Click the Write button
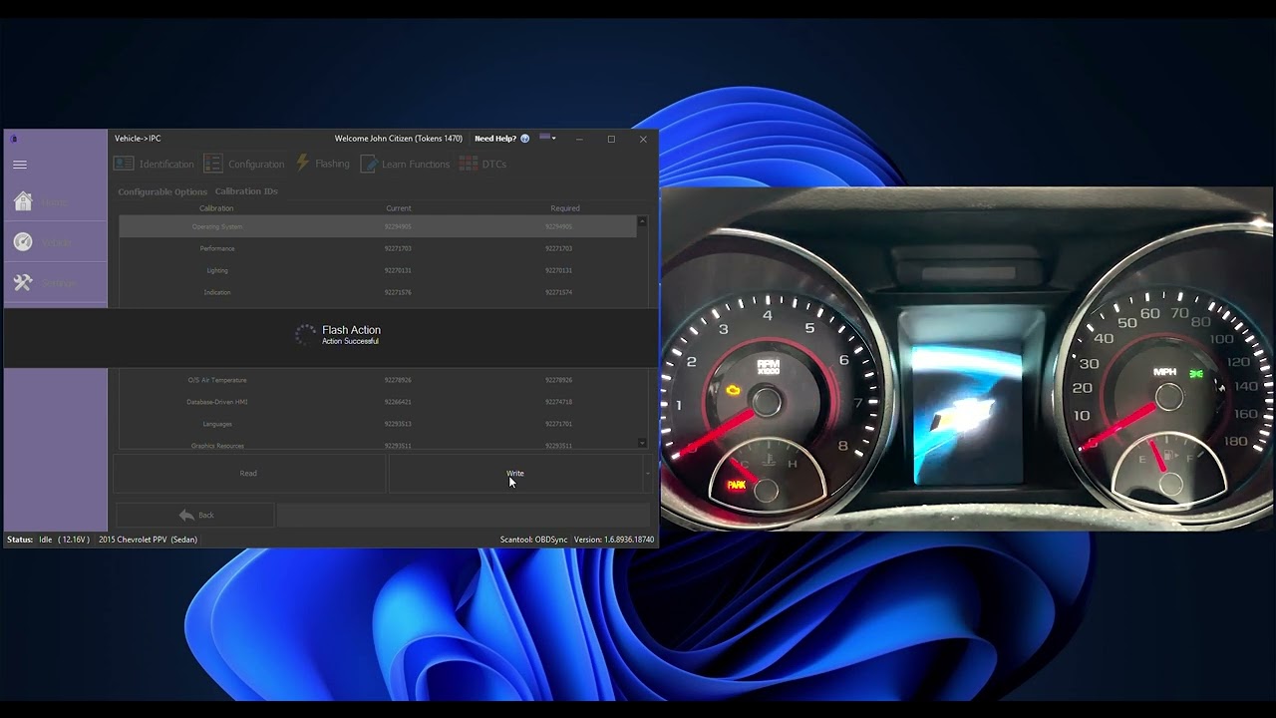 click(515, 474)
